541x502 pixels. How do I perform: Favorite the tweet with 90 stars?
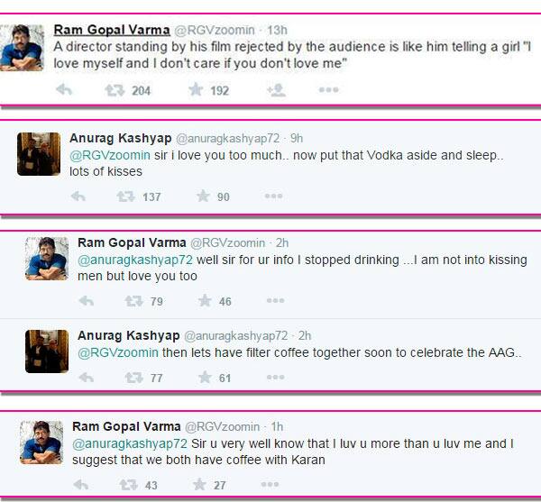click(x=203, y=196)
